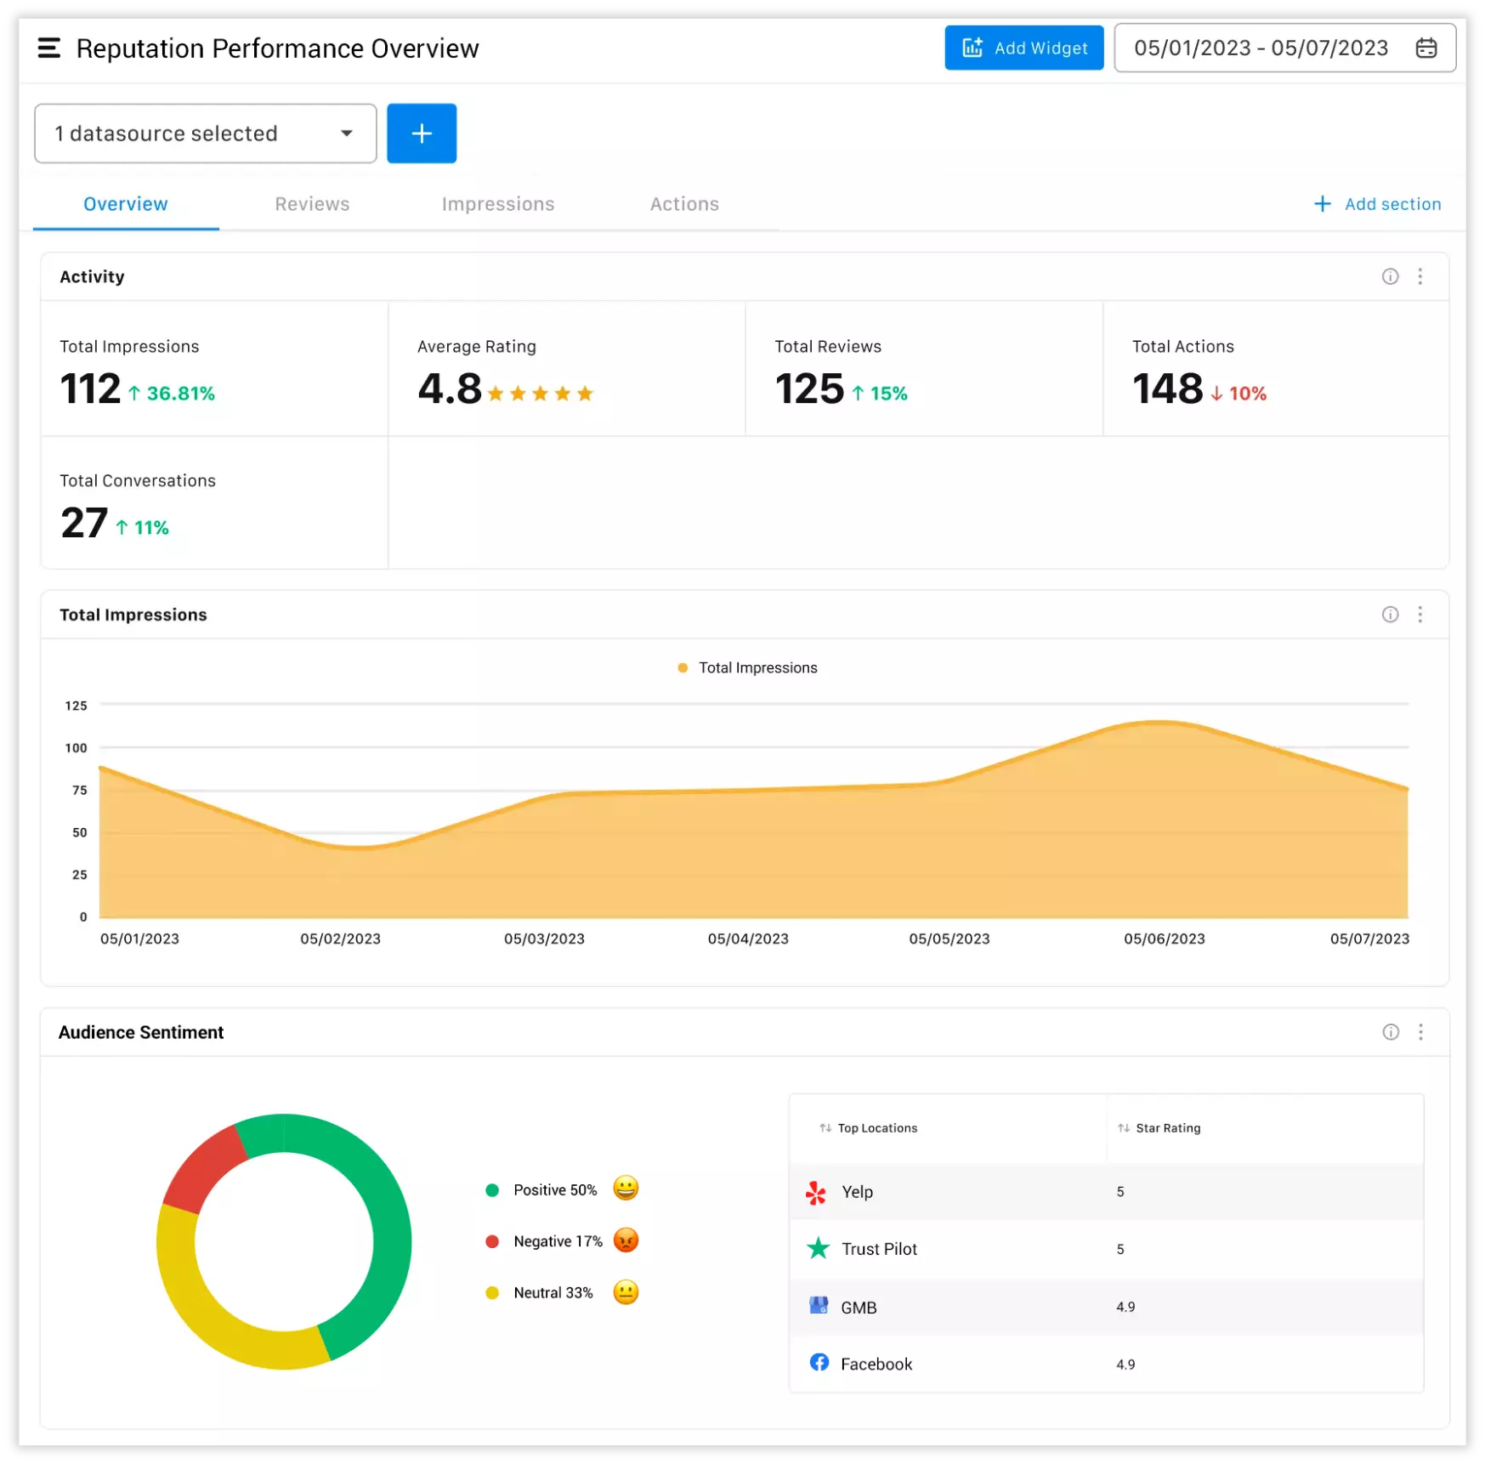The image size is (1485, 1464).
Task: Click the blue plus datasource button
Action: (422, 133)
